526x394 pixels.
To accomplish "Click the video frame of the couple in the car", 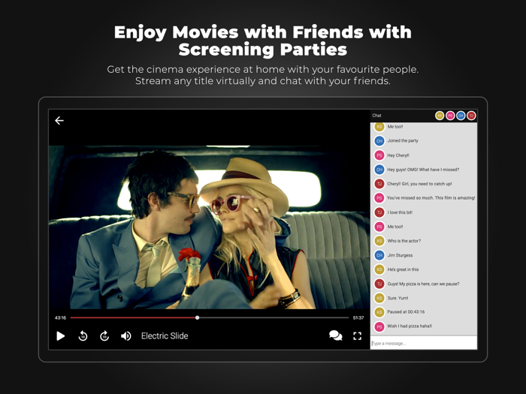I will coord(210,227).
